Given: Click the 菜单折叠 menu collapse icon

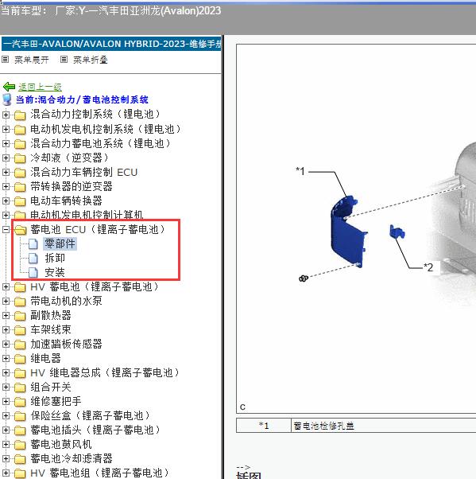Looking at the screenshot, I should tap(64, 59).
